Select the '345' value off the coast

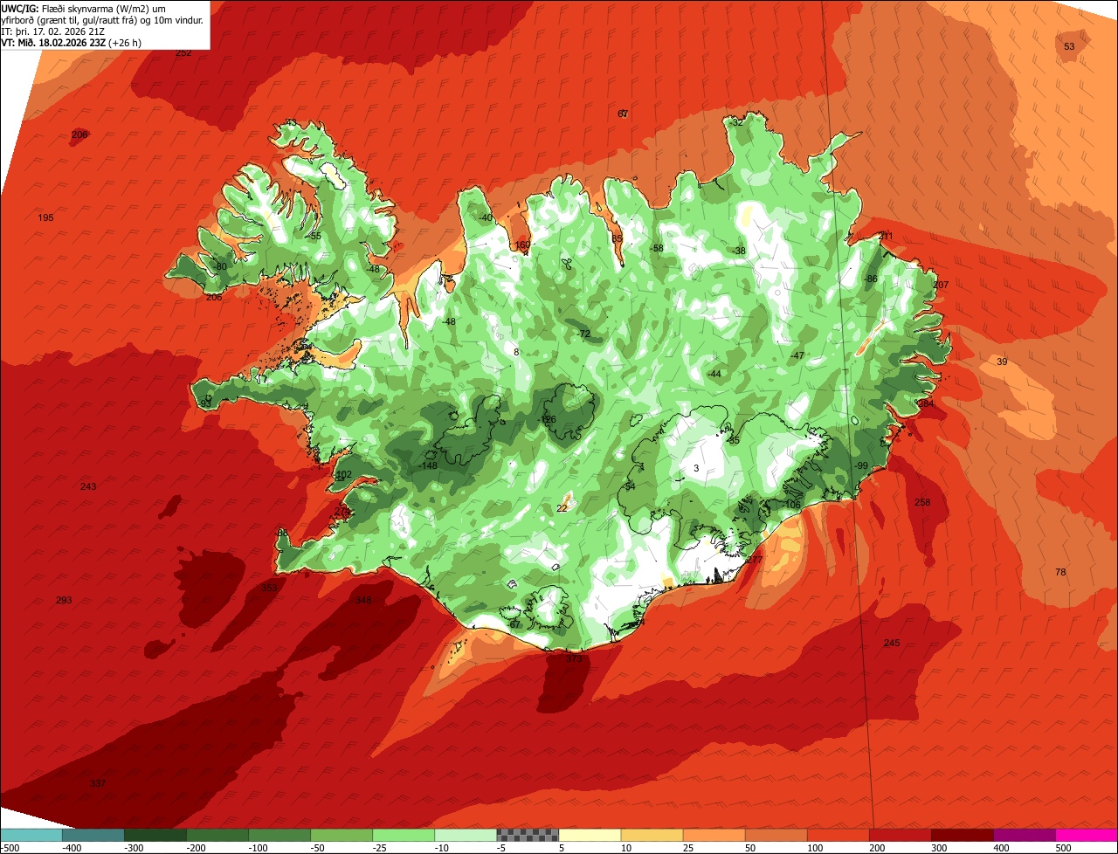click(x=363, y=600)
